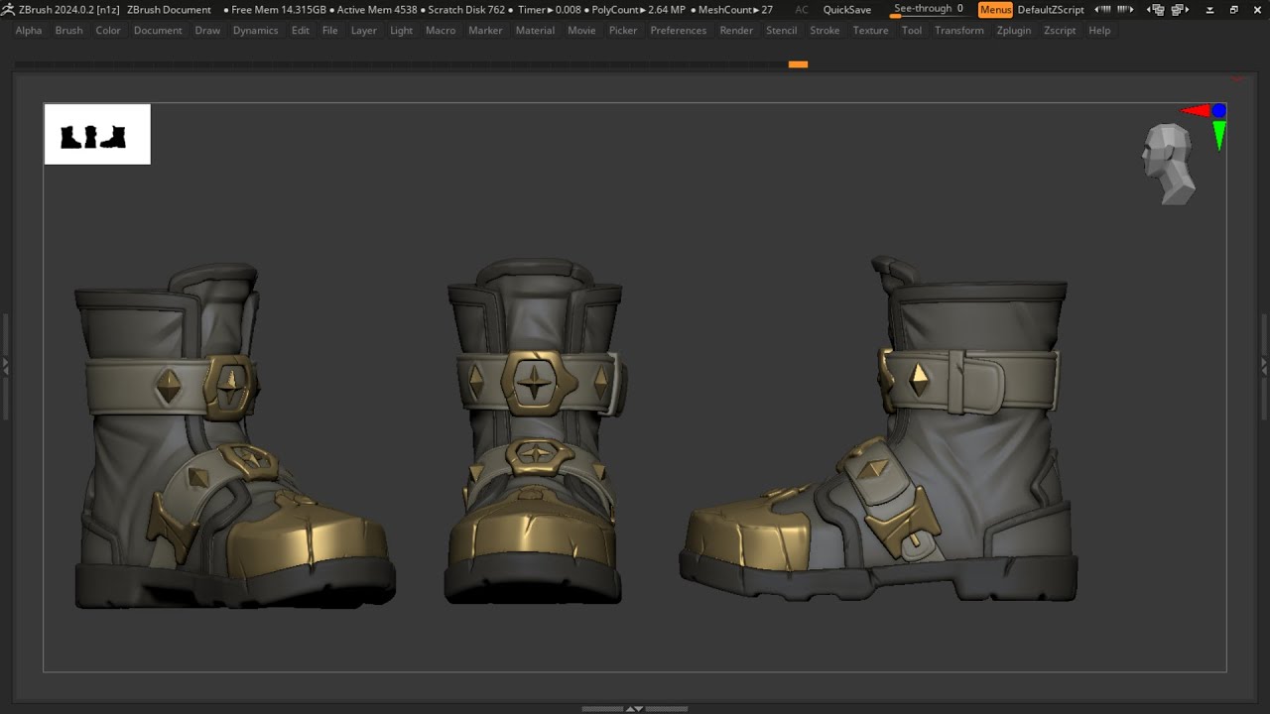Expand the right tray divider arrows
The width and height of the screenshot is (1270, 714).
[x=1265, y=366]
